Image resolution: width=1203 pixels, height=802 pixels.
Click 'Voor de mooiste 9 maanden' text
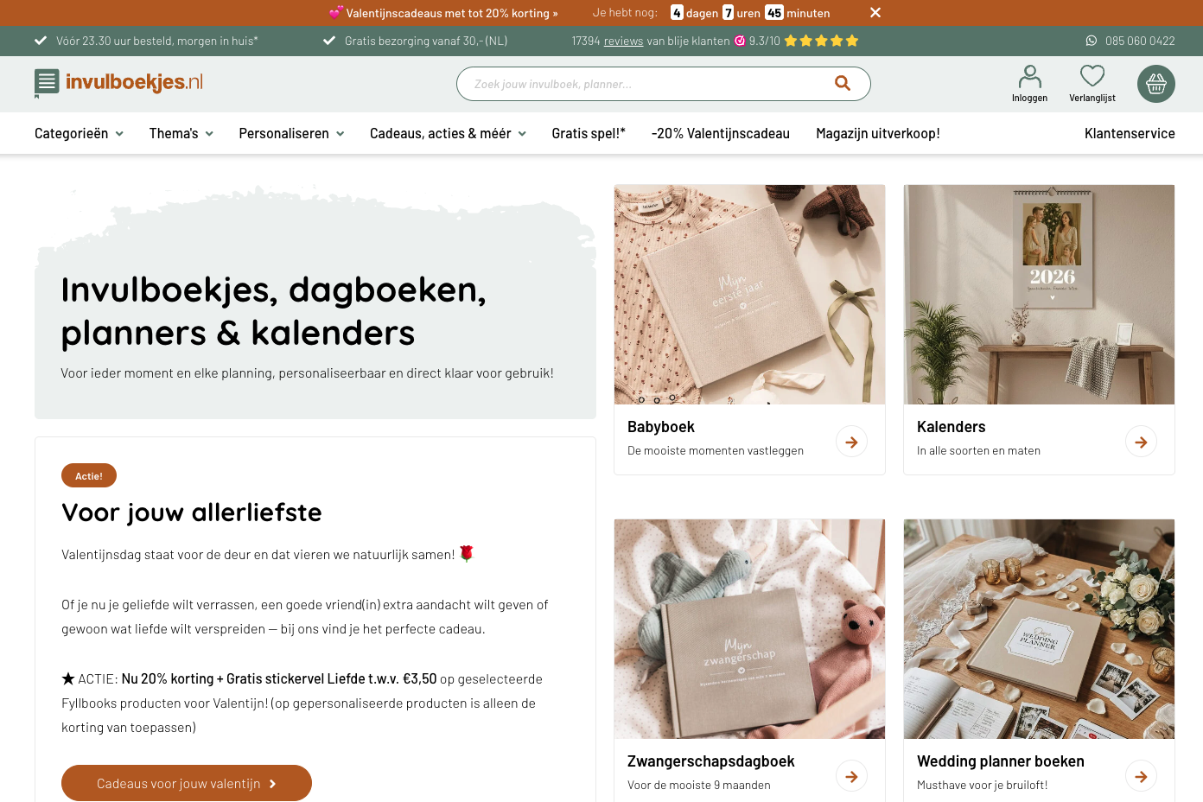pos(699,785)
